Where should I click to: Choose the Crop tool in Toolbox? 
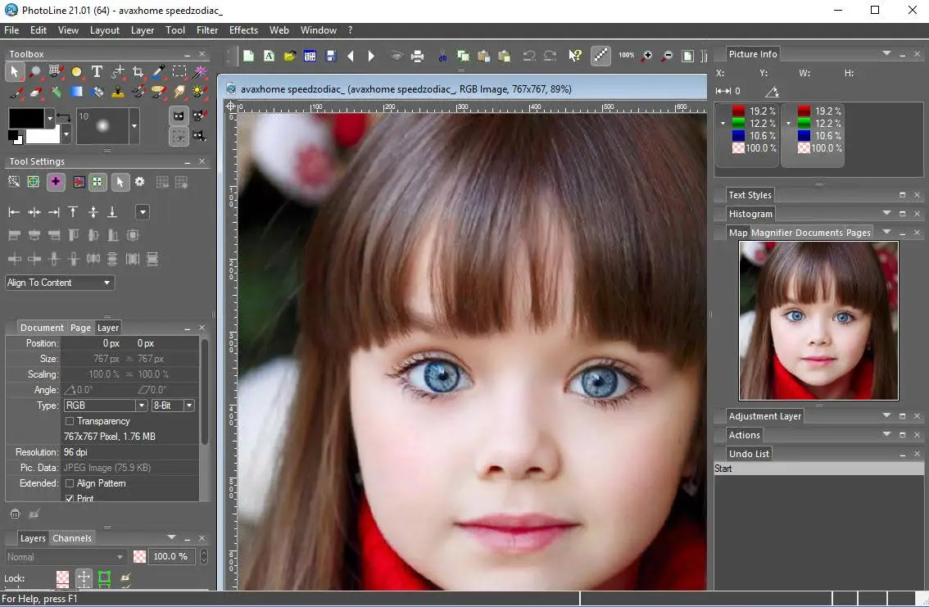(138, 72)
